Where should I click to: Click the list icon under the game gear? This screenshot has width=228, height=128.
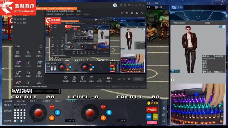point(164,115)
